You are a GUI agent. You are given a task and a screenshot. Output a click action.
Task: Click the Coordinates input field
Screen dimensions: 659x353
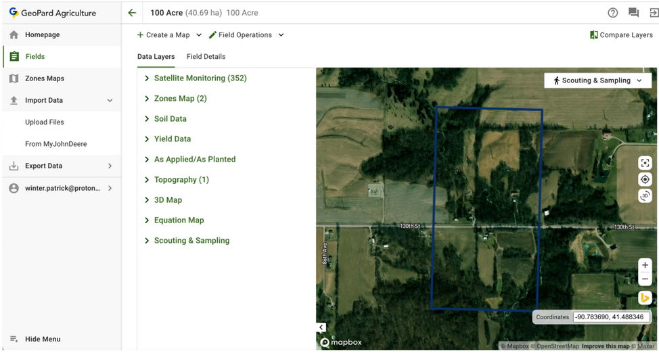[x=611, y=316]
